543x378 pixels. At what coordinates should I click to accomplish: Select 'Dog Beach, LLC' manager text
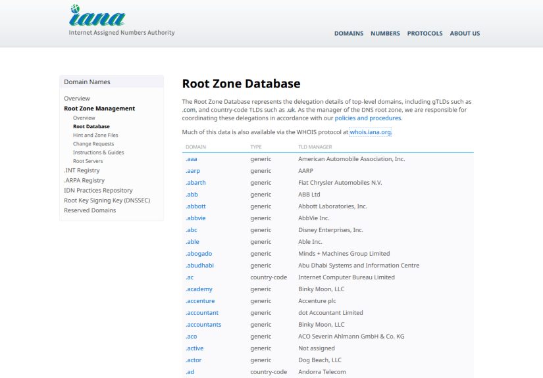[320, 360]
